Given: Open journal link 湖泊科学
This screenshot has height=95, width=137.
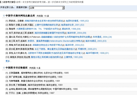Looking at the screenshot, I should pos(66,29).
